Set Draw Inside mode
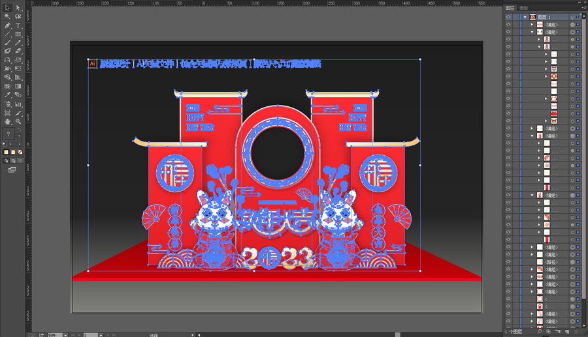588x337 pixels. [20, 160]
